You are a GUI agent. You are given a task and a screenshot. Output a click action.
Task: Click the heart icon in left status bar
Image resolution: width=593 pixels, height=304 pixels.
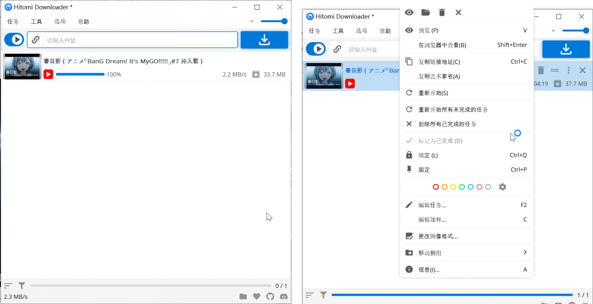[257, 297]
